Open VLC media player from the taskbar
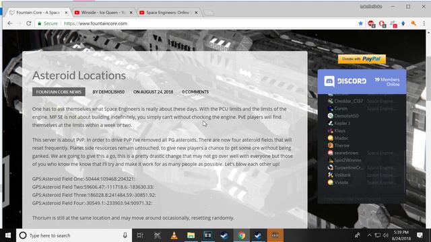Viewport: 431px width, 242px height. 174,235
